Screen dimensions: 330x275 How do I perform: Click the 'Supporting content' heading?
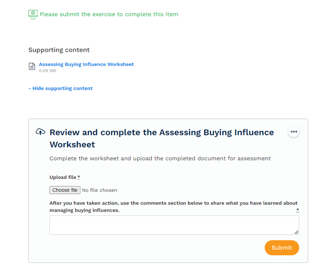click(59, 50)
